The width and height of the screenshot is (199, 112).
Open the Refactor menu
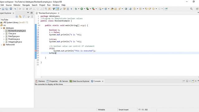[17, 5]
